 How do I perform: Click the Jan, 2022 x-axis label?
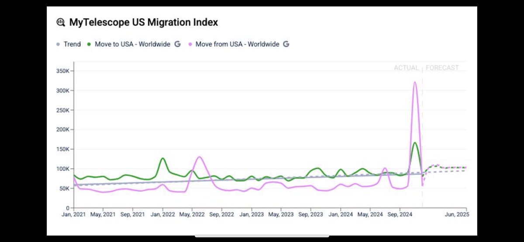tap(162, 215)
